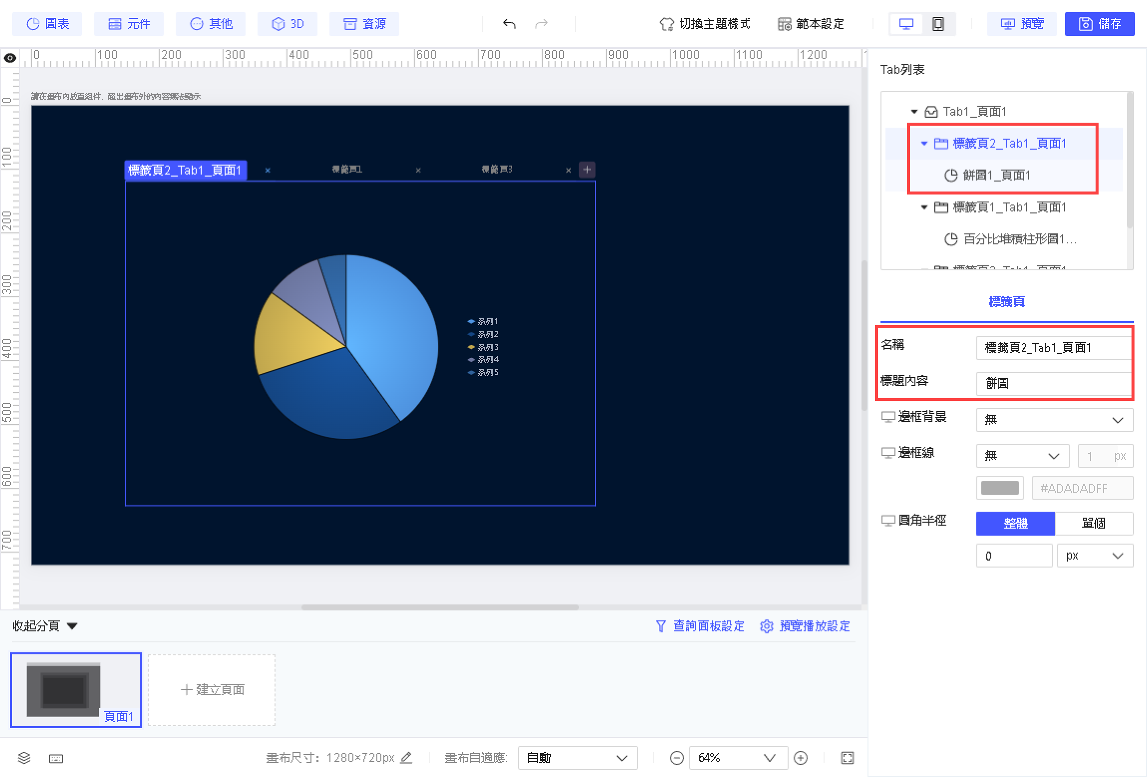Click the keyboard shortcuts icon
Image resolution: width=1147 pixels, height=777 pixels.
[56, 759]
